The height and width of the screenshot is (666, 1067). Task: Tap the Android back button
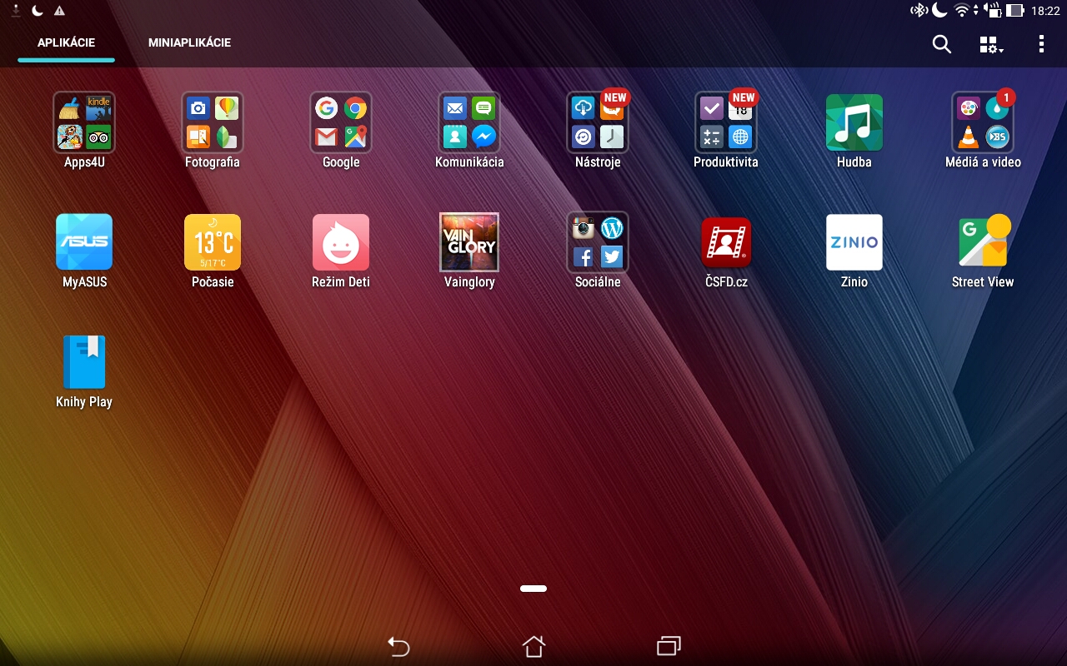398,646
